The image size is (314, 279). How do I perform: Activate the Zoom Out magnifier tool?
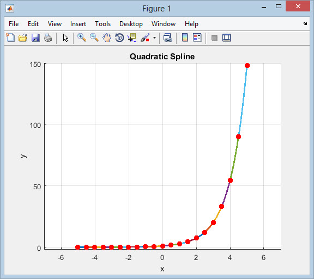[94, 38]
